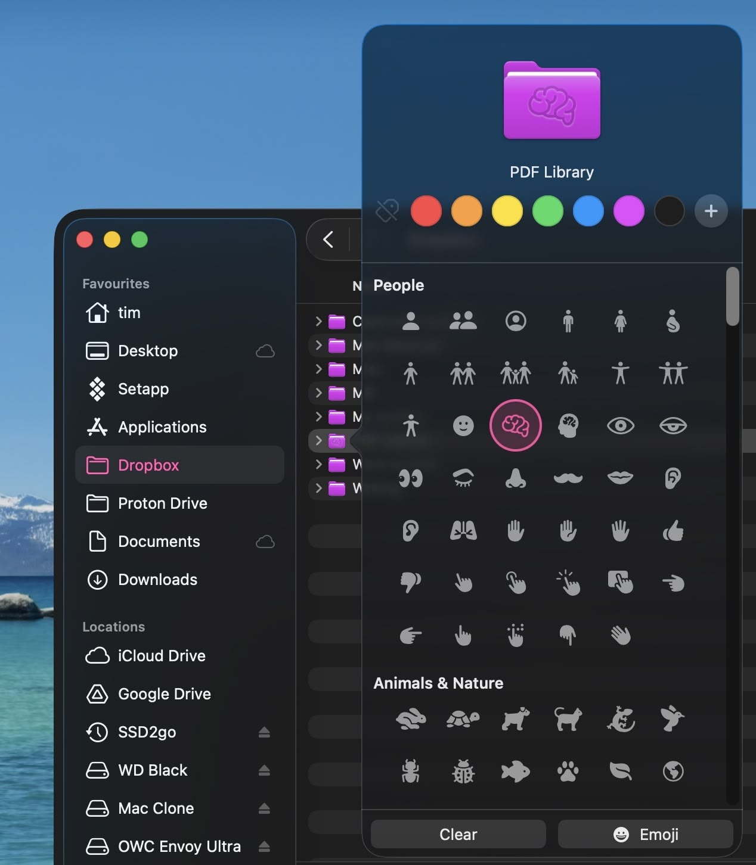Open Dropbox in the sidebar
756x865 pixels.
tap(148, 465)
